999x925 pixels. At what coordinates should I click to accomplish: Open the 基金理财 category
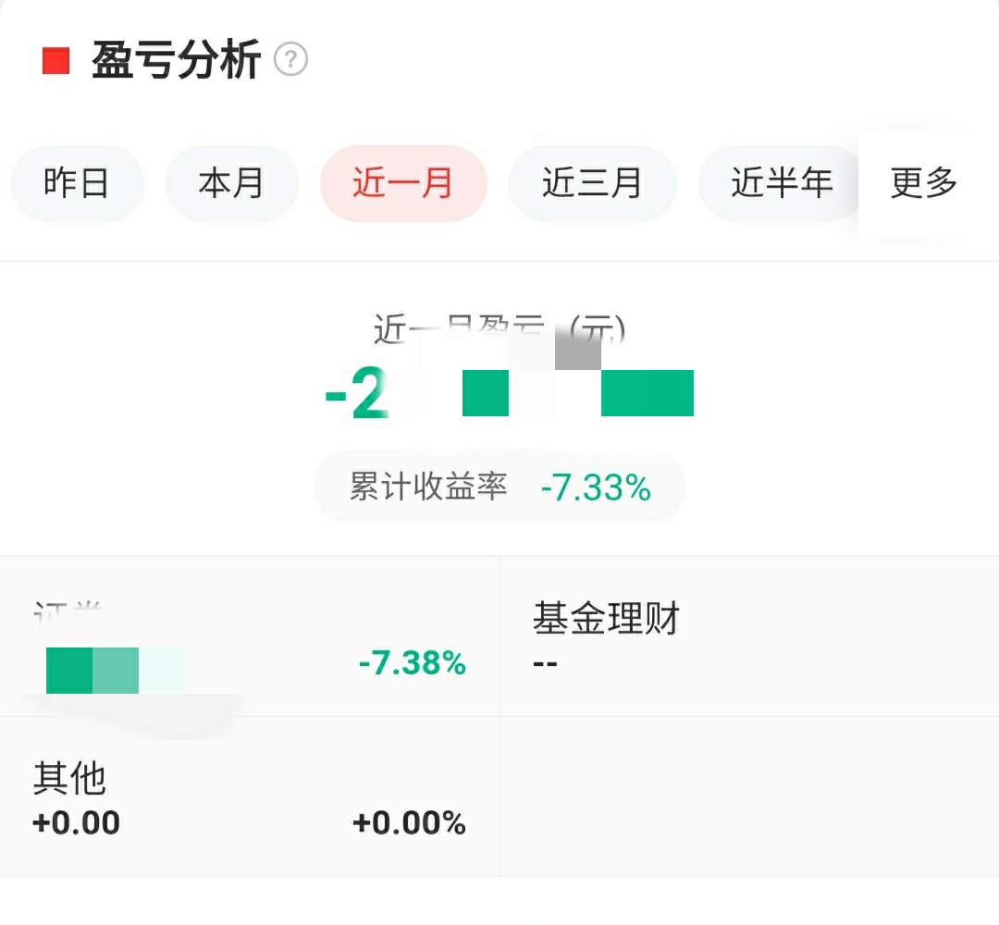(606, 618)
